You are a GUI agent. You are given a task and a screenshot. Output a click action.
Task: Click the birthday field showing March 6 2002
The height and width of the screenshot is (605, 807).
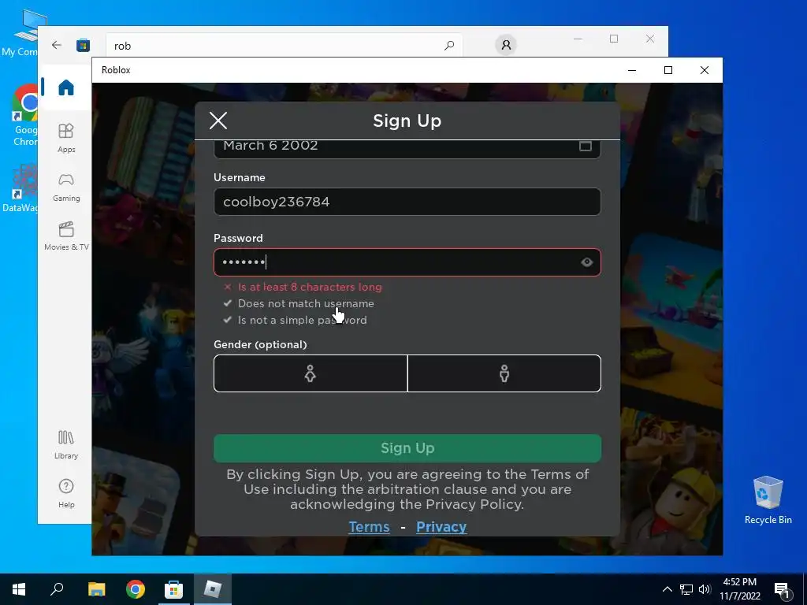(x=407, y=149)
